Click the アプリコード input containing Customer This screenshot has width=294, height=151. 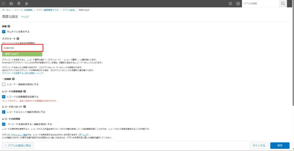[22, 48]
